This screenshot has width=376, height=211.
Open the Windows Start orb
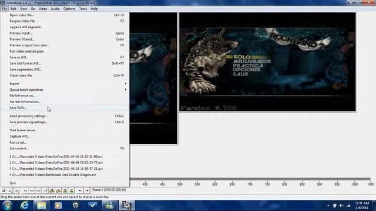click(7, 206)
